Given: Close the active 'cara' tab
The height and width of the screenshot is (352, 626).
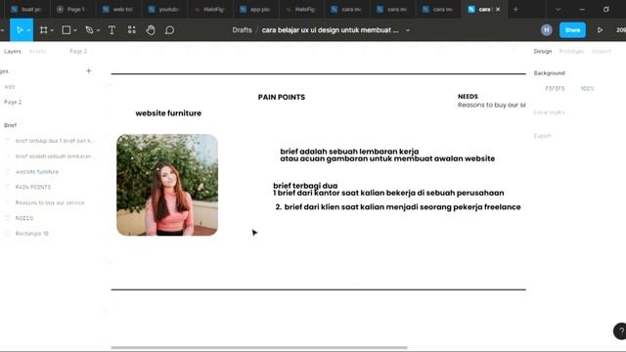Looking at the screenshot, I should click(x=498, y=9).
